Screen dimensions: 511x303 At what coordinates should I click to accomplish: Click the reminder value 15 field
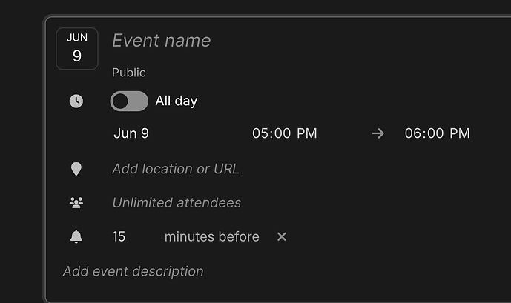[119, 236]
